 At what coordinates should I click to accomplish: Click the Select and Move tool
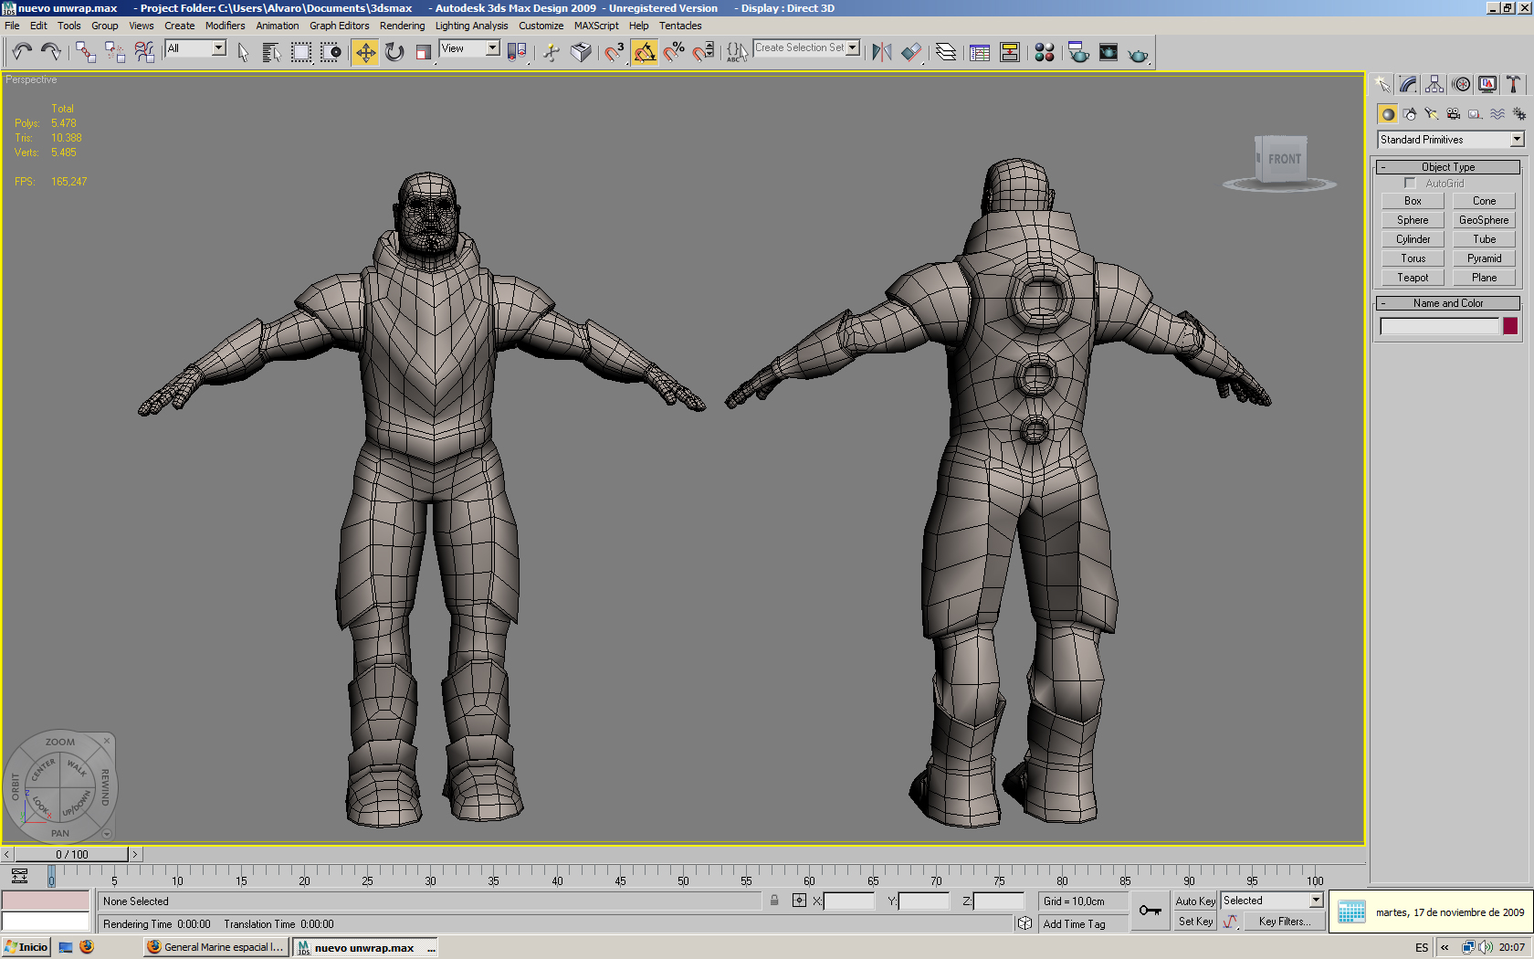tap(365, 52)
